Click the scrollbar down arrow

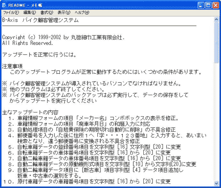tap(216, 183)
